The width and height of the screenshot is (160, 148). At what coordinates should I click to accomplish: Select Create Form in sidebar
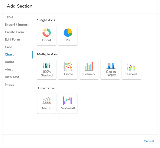click(x=14, y=32)
